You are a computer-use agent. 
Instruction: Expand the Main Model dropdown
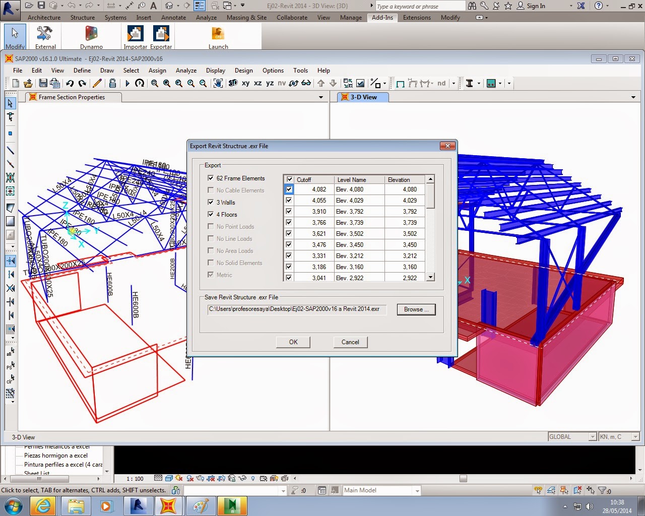click(x=417, y=491)
